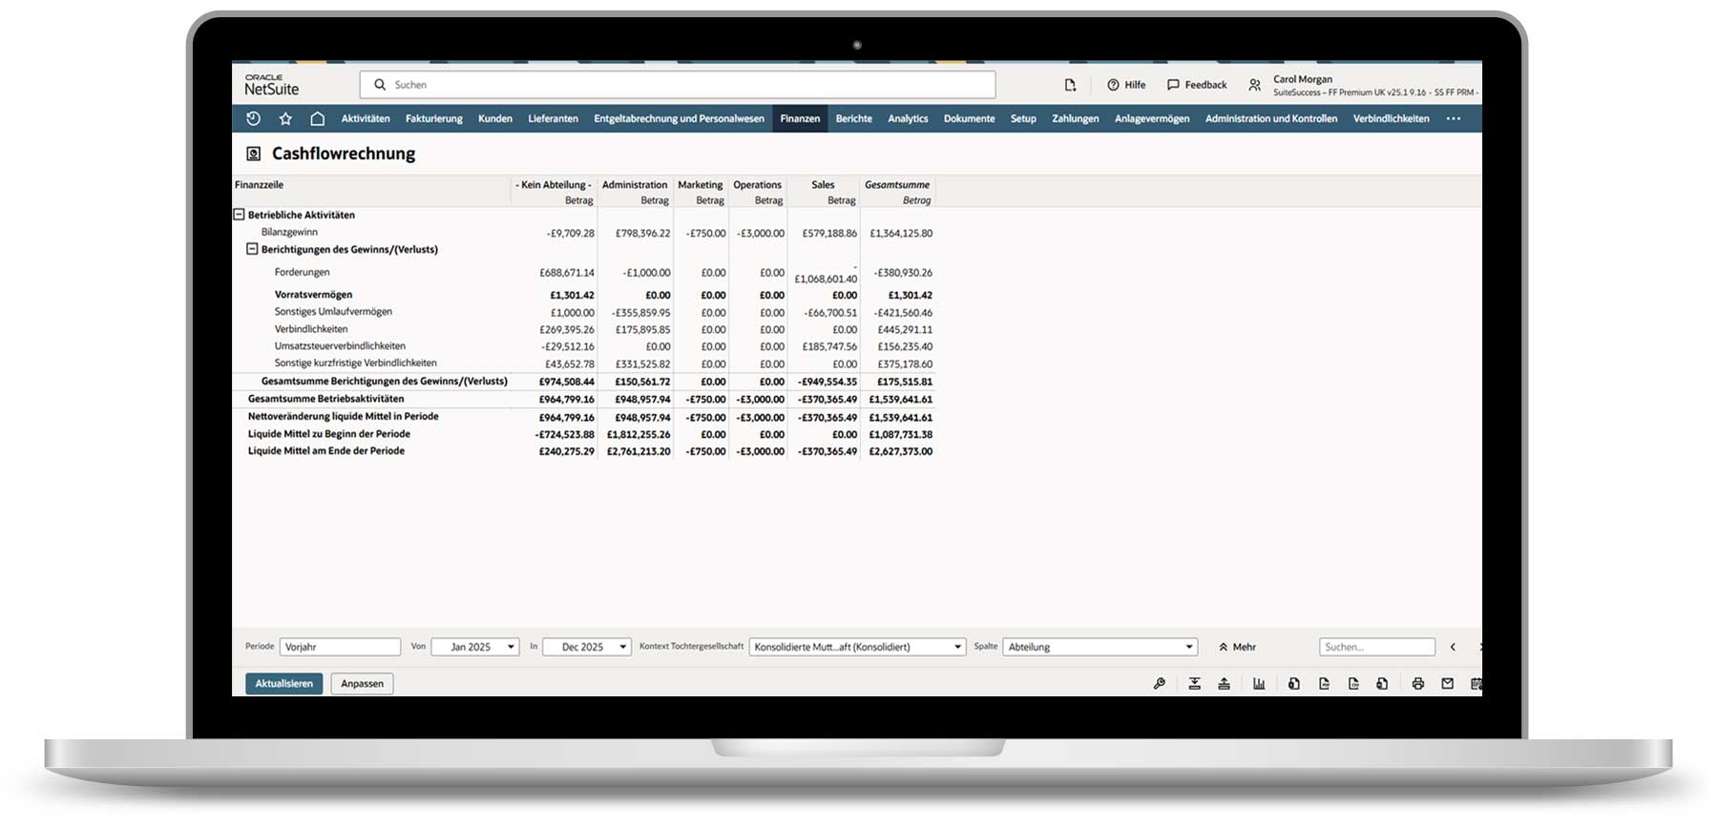Open the Zahlungen menu
Screen dimensions: 1718x828
[1075, 118]
